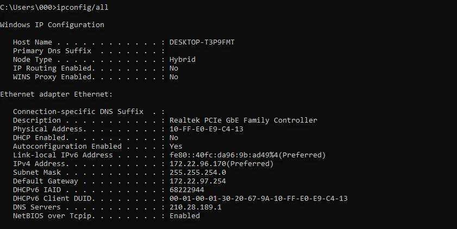The height and width of the screenshot is (229, 457).
Task: Click the Windows IP Configuration heading
Action: click(52, 25)
